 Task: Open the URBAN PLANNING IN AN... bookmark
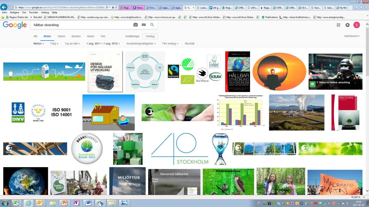pos(59,17)
